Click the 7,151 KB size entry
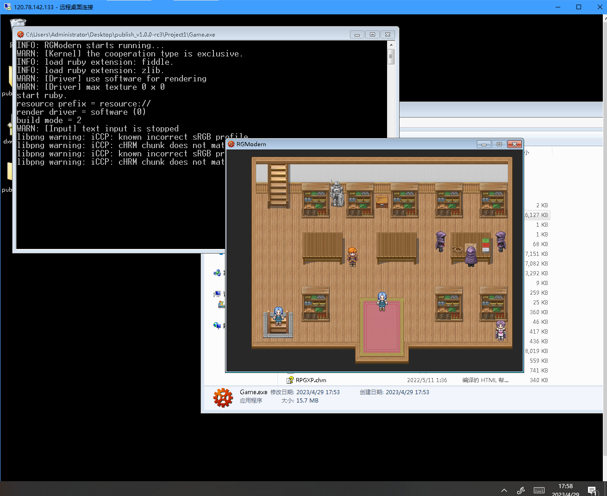The image size is (607, 496). pos(537,254)
